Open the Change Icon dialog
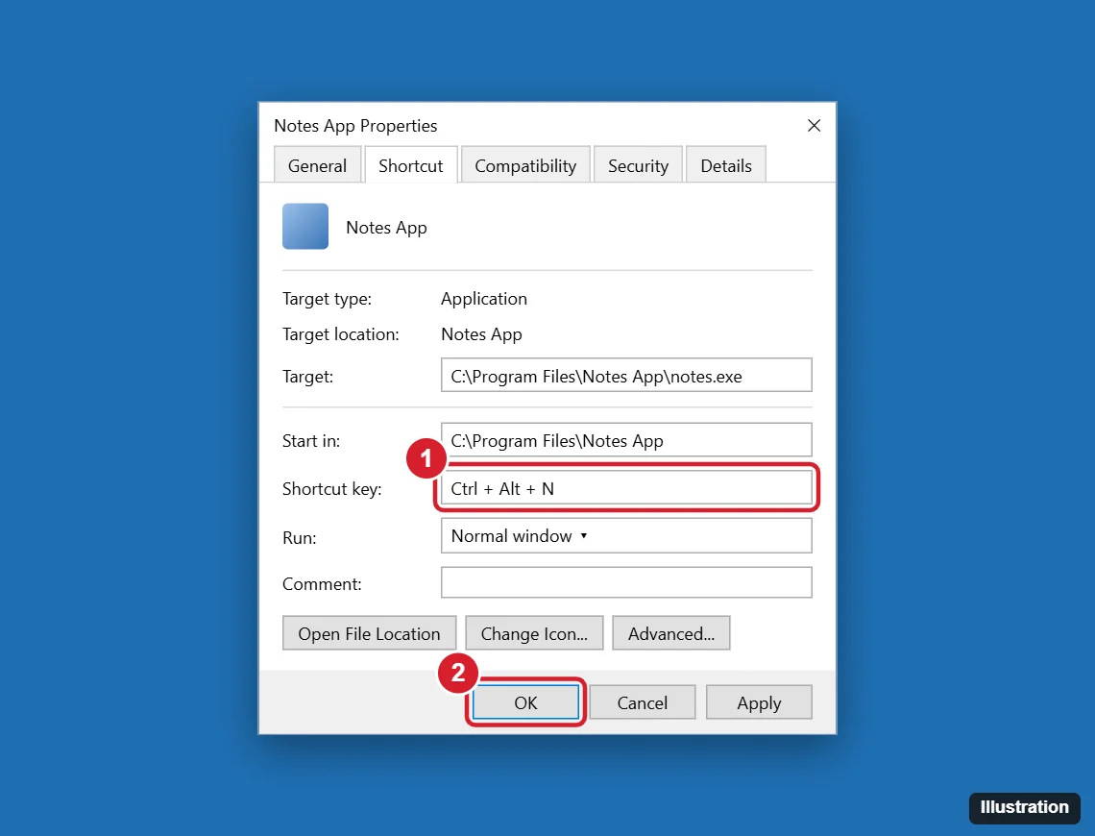This screenshot has width=1095, height=836. [533, 632]
